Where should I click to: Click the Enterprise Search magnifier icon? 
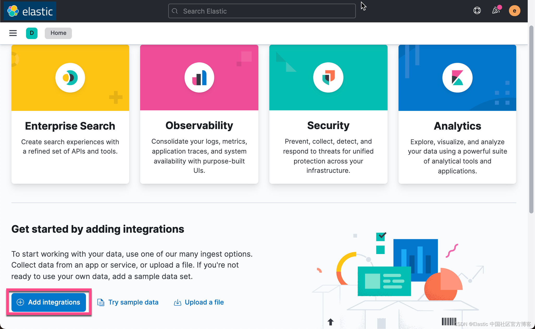(70, 77)
